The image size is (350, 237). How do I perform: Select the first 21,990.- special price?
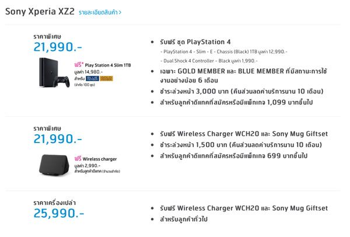tap(58, 47)
